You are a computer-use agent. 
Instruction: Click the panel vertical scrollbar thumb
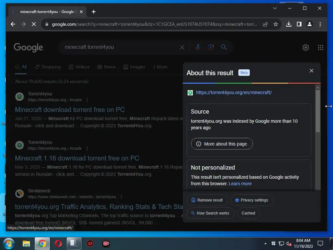[x=318, y=111]
